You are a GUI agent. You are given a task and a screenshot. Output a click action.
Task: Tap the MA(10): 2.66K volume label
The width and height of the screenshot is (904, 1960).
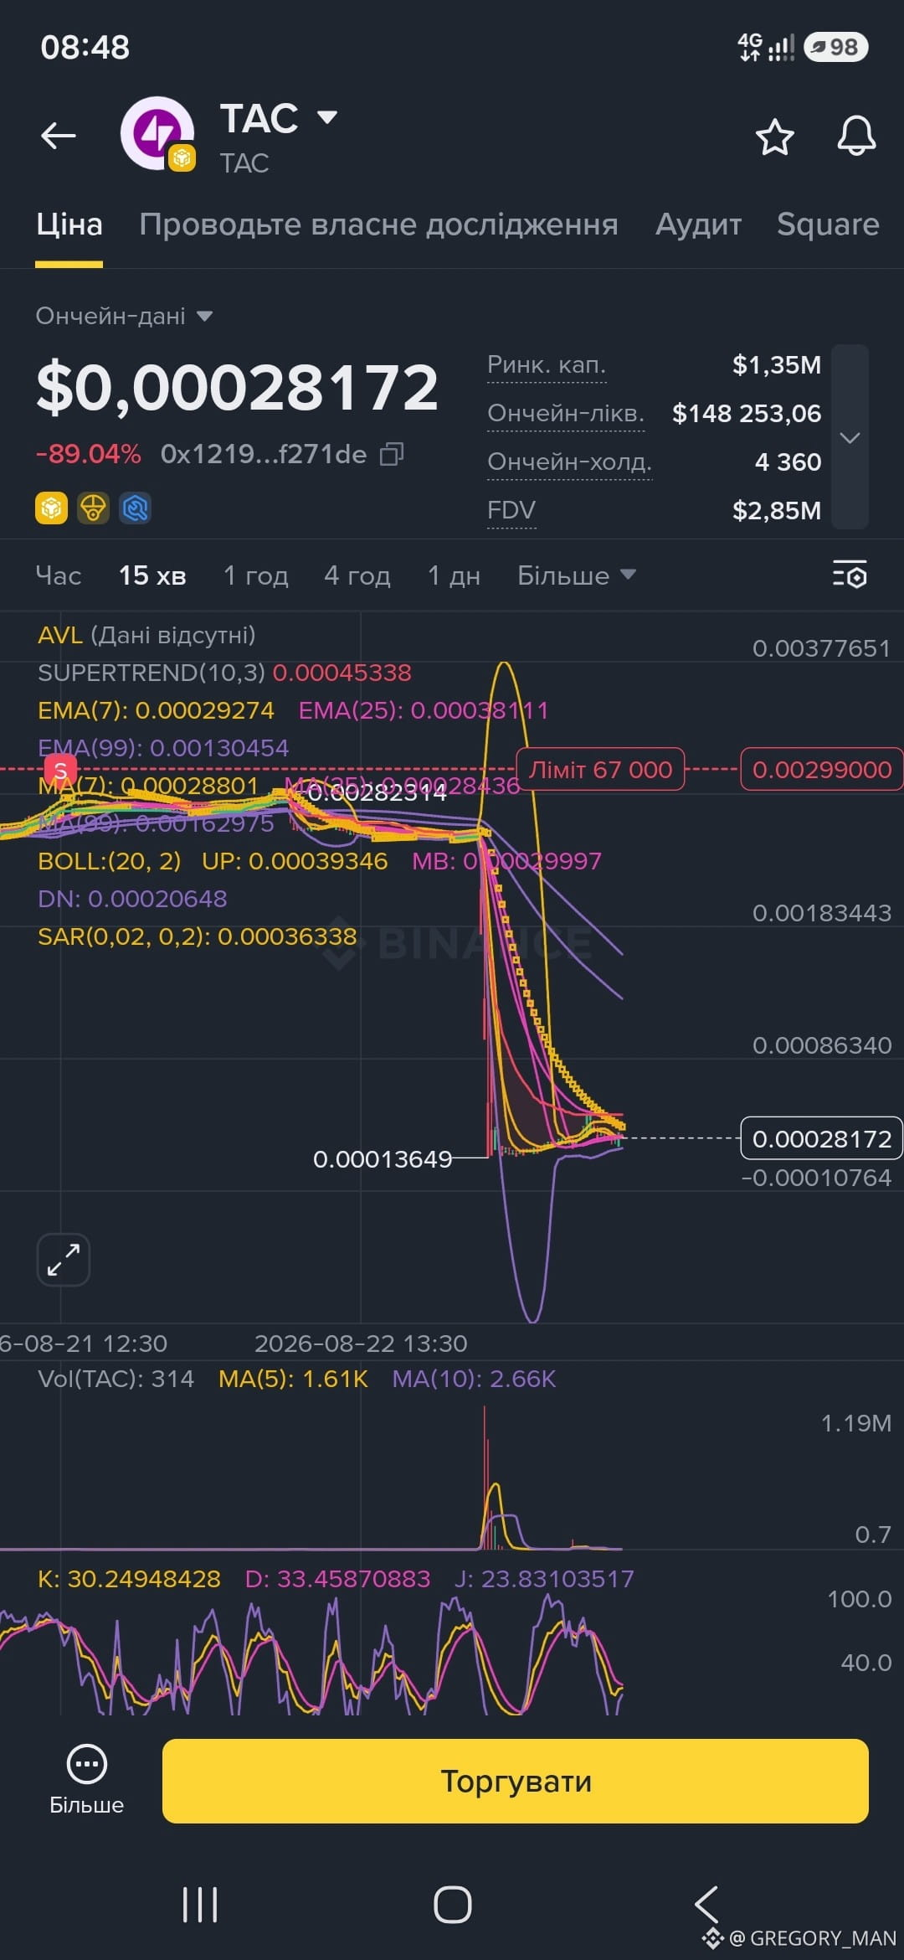click(x=474, y=1379)
